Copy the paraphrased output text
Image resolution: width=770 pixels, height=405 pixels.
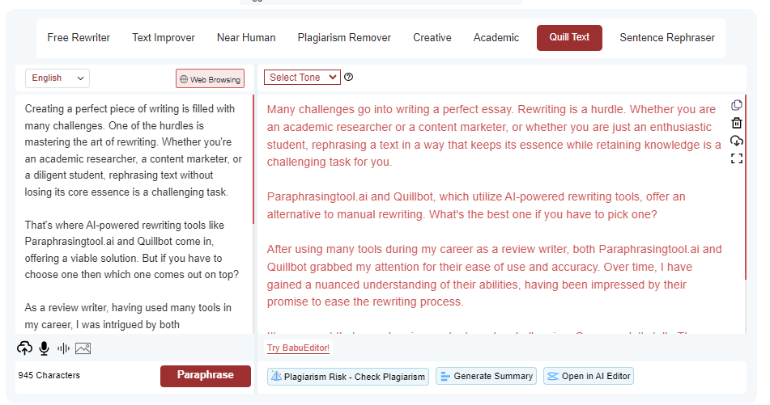[736, 105]
